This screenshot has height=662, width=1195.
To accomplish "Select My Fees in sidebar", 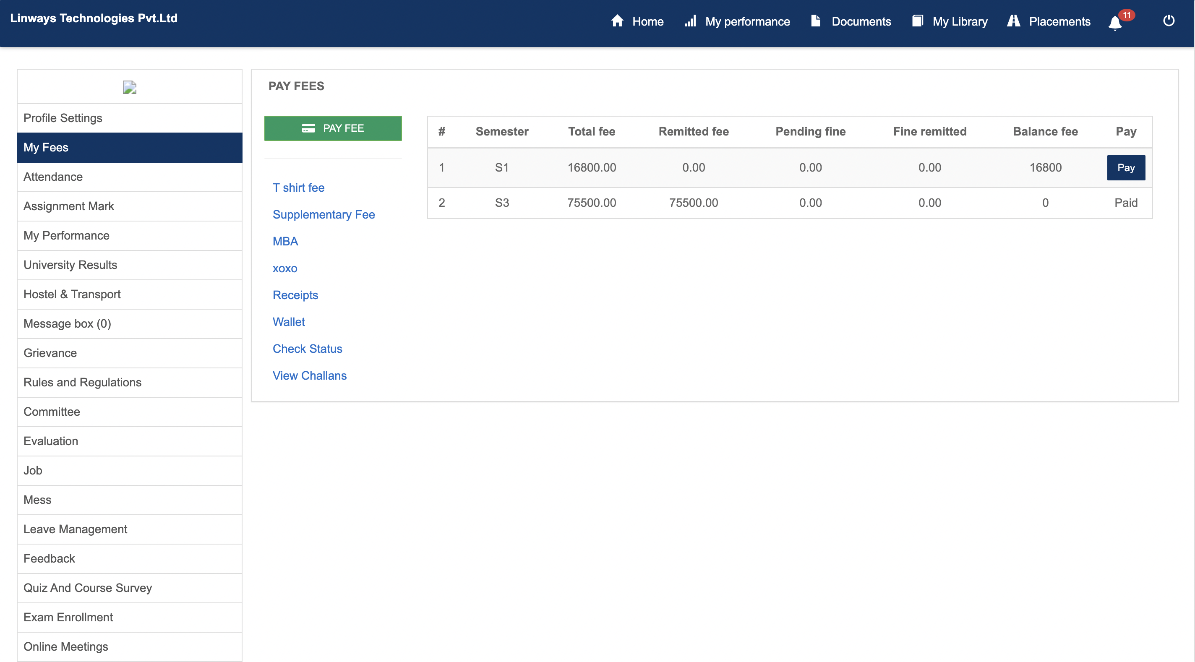I will click(x=129, y=148).
